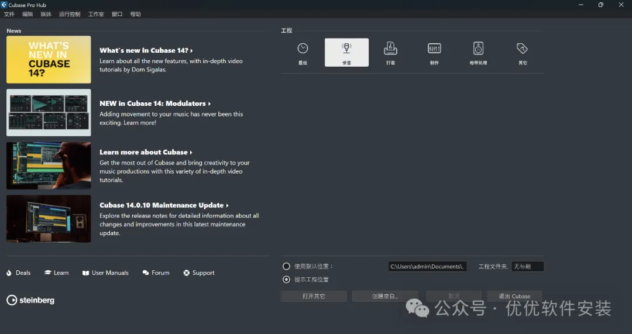The image size is (632, 334).
Task: Choose 使用默认位置 radio option
Action: point(286,266)
